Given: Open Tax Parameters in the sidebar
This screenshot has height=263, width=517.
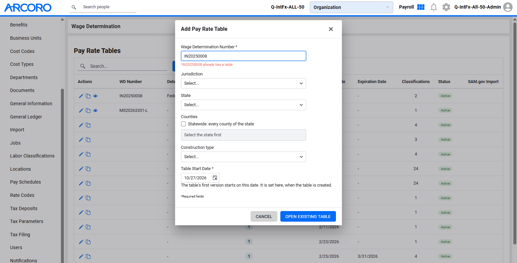Looking at the screenshot, I should [27, 221].
